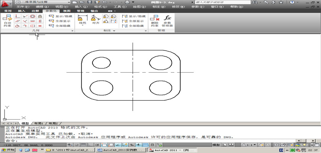Open the 二维草图与注释 workspace dropdown
The width and height of the screenshot is (321, 153).
[43, 2]
